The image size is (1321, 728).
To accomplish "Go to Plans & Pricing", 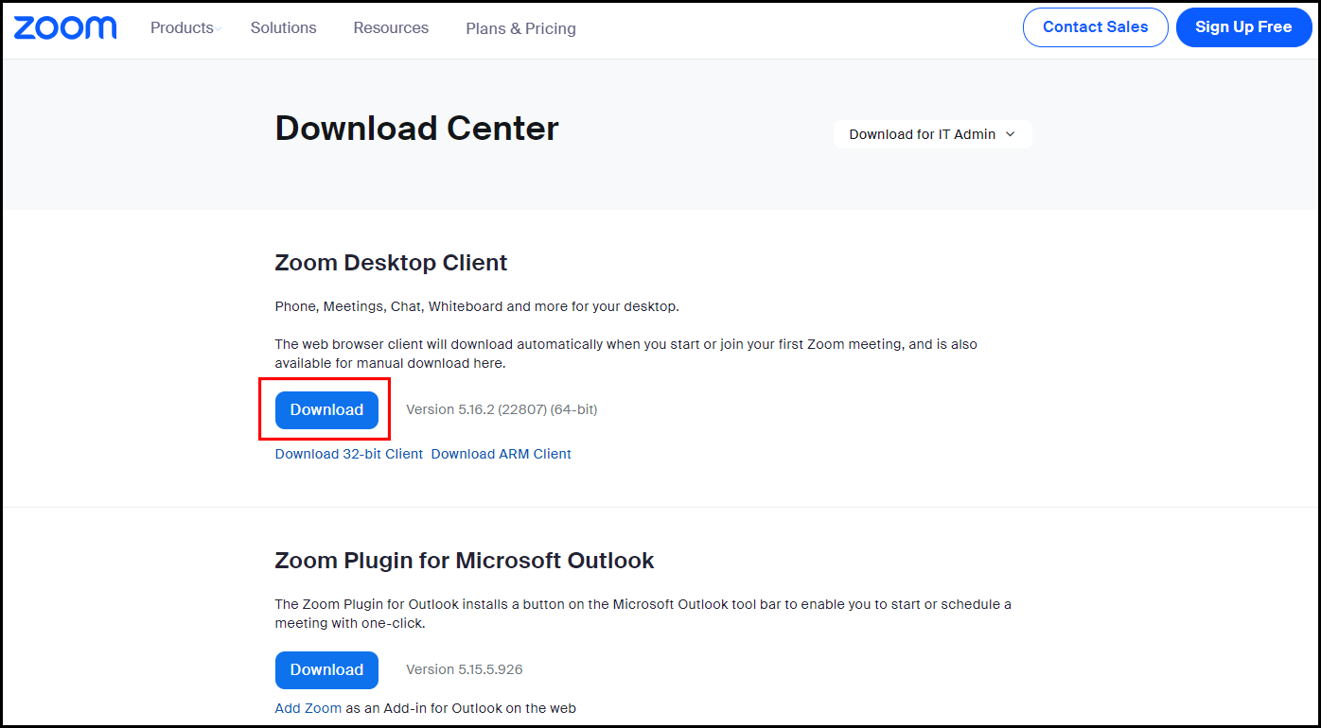I will [x=520, y=29].
